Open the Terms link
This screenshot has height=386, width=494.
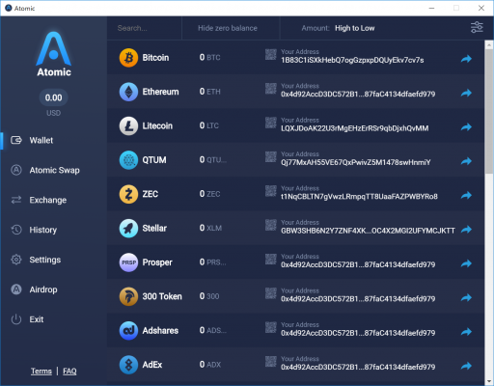coord(41,372)
